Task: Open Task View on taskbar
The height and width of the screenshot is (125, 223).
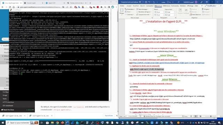Action: [42, 123]
